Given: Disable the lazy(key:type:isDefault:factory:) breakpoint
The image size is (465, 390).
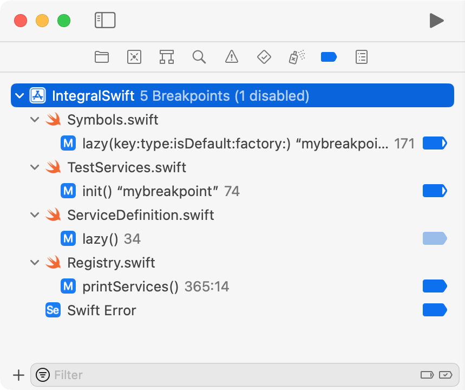Looking at the screenshot, I should pos(435,144).
